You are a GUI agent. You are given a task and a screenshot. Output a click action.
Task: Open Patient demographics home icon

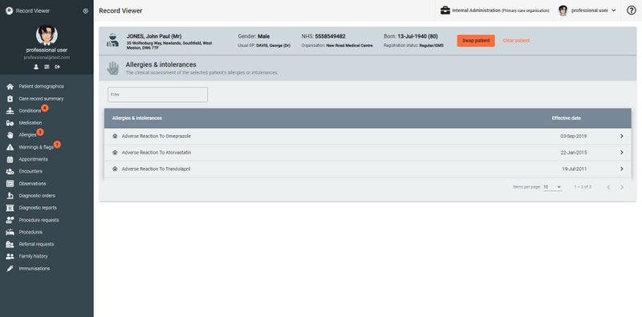pos(10,87)
